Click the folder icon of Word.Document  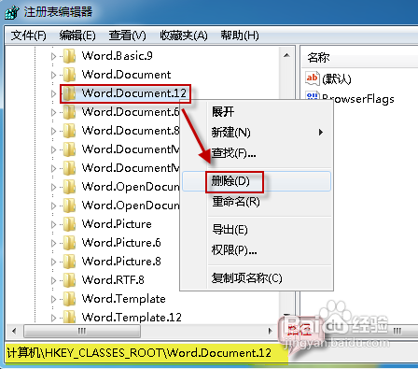coord(69,75)
